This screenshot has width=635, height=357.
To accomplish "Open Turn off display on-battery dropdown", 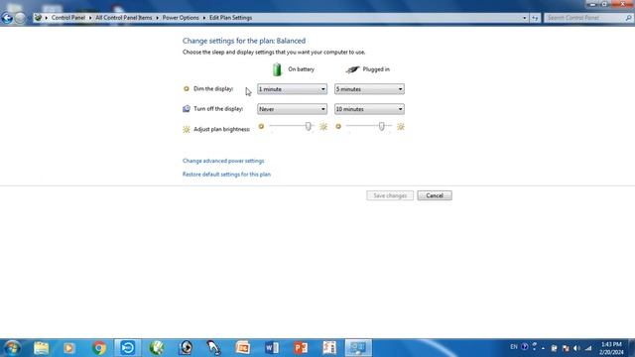I will (x=292, y=109).
